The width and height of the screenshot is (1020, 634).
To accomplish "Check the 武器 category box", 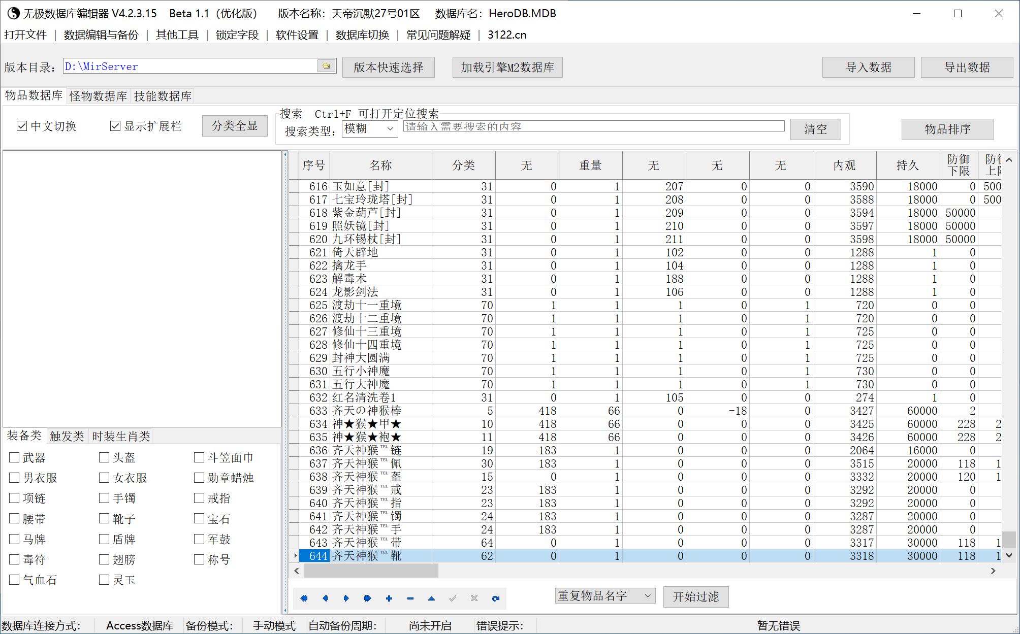I will [x=14, y=457].
